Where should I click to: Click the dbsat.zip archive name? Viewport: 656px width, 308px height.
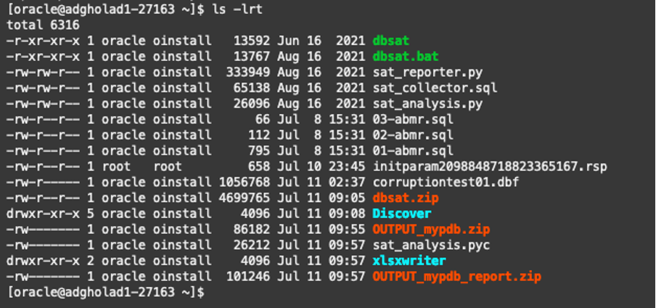point(405,198)
